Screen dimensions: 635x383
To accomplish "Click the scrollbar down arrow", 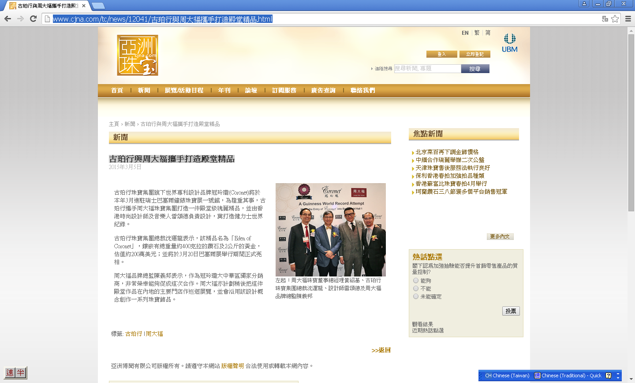I will (x=631, y=379).
